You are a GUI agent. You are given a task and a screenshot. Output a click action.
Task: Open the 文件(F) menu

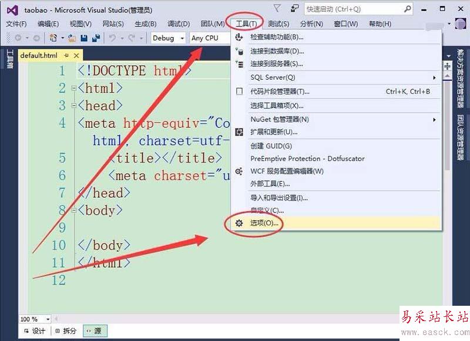coord(16,23)
